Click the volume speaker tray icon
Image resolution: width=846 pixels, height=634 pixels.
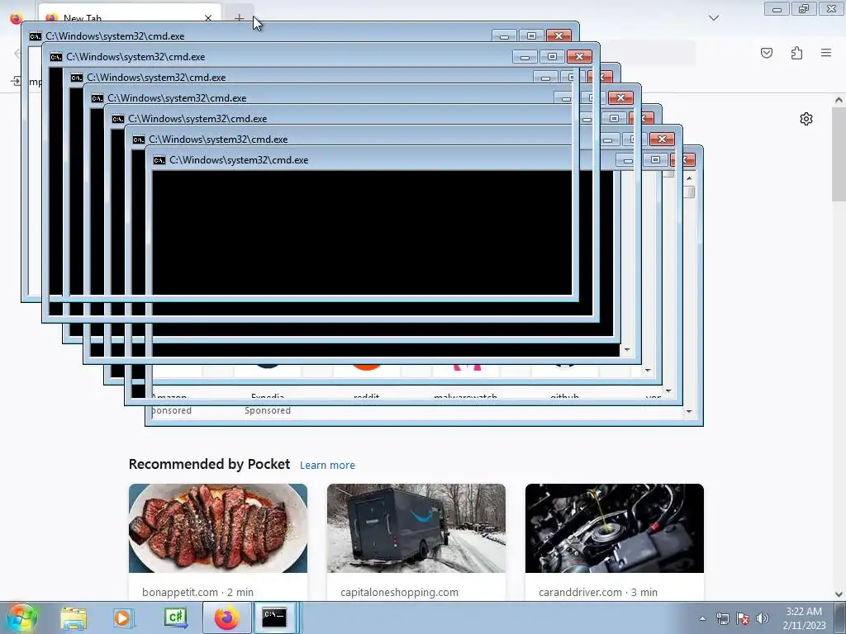pos(762,618)
